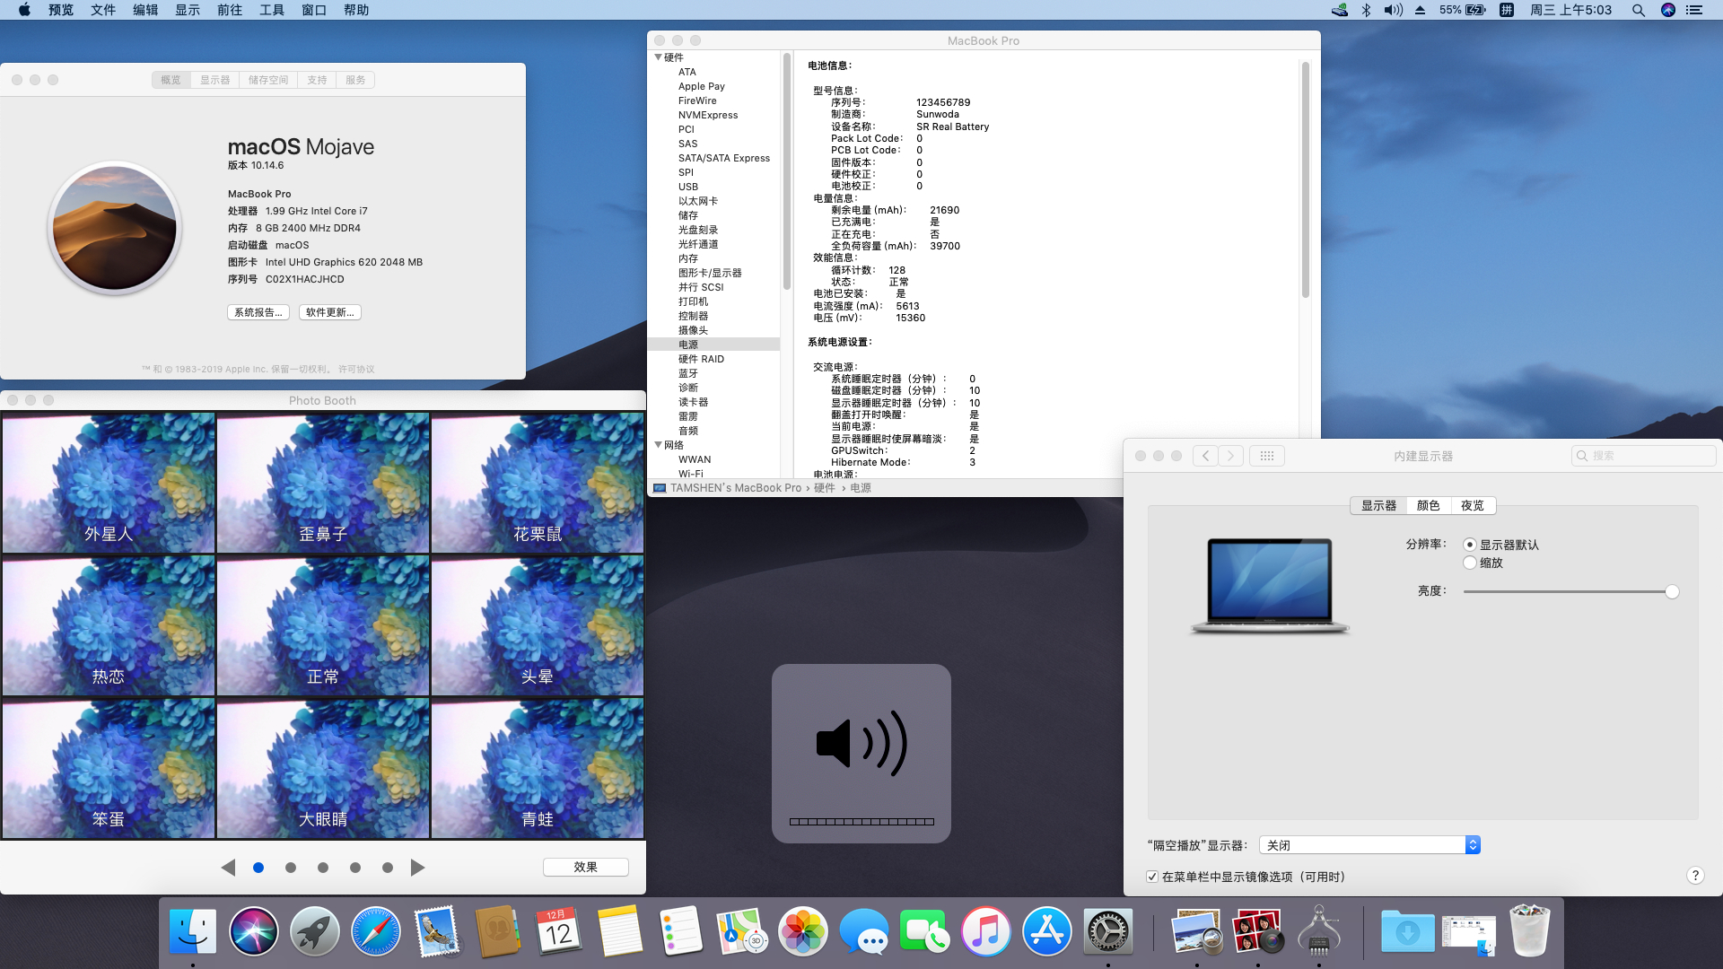Screen dimensions: 1723x969
Task: Toggle show mirroring options in menu bar
Action: point(1151,877)
